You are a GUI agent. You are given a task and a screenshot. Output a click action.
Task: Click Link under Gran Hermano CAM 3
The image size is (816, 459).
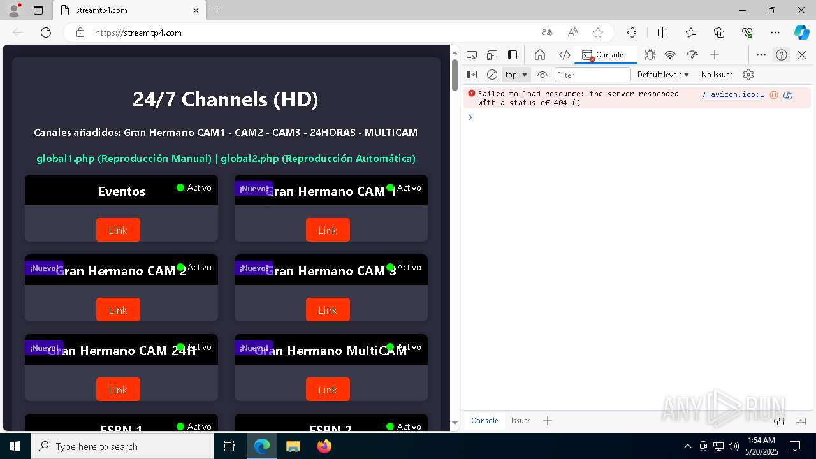tap(328, 310)
